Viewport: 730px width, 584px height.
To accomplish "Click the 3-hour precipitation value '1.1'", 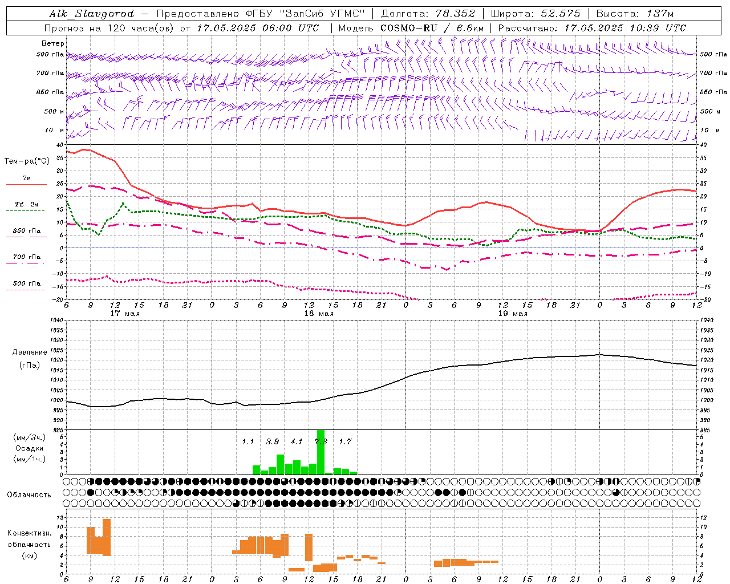I will pos(248,441).
